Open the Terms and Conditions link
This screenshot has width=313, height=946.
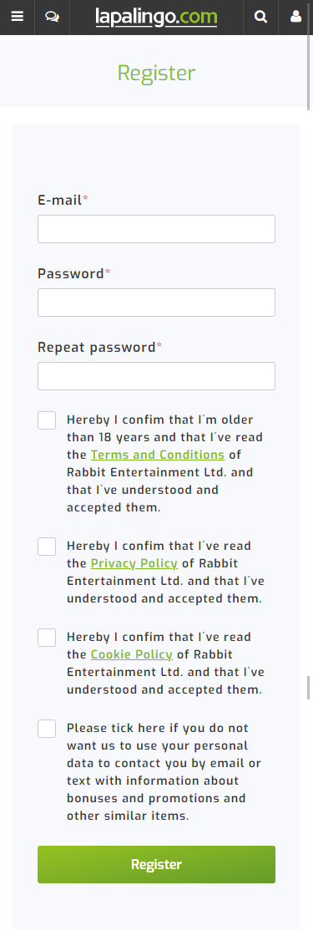point(158,455)
